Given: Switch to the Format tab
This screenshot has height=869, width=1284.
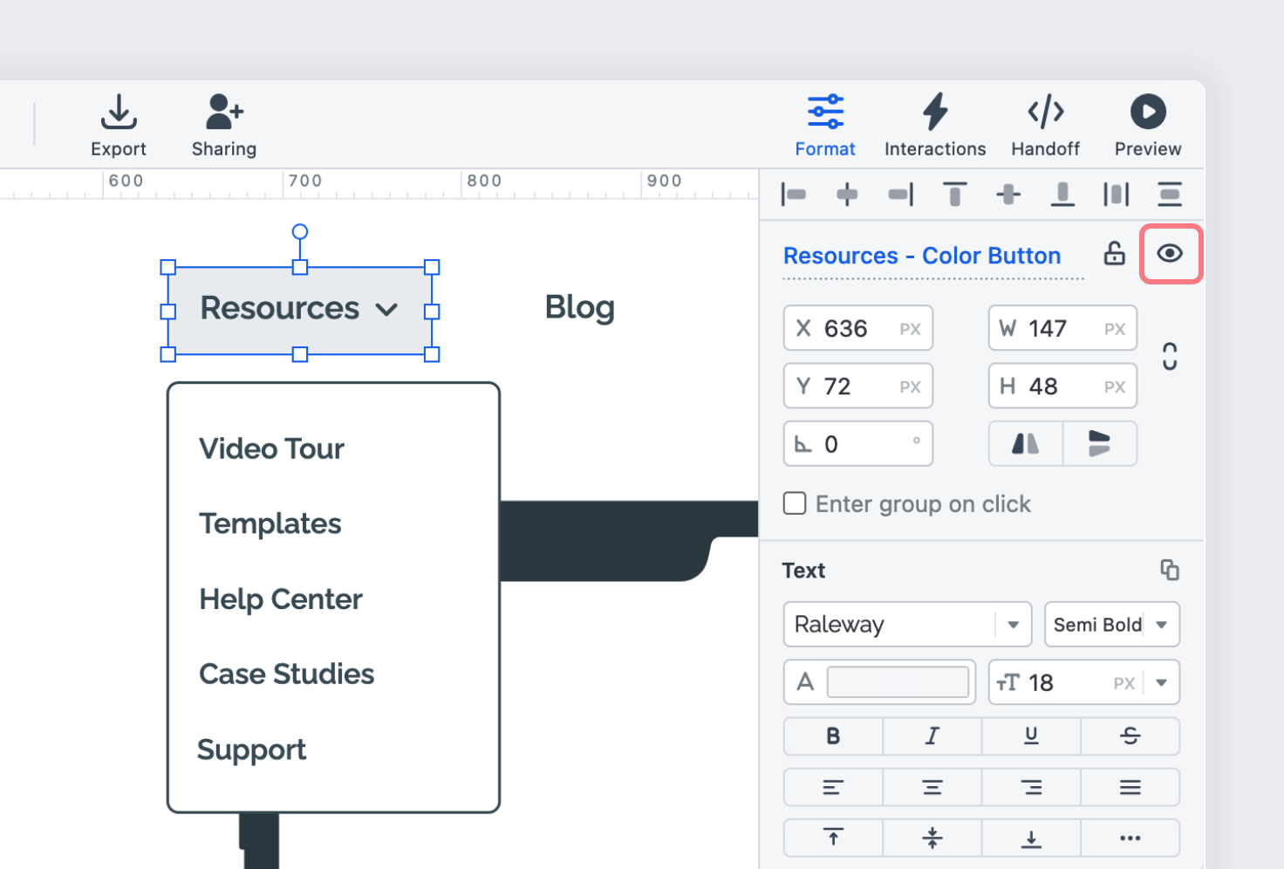Looking at the screenshot, I should coord(825,126).
